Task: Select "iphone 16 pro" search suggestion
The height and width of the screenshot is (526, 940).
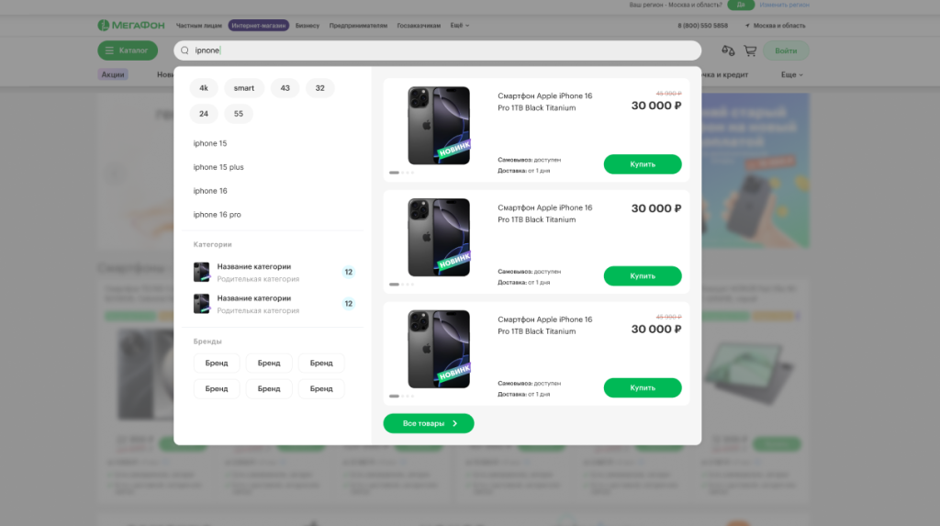Action: [x=218, y=215]
